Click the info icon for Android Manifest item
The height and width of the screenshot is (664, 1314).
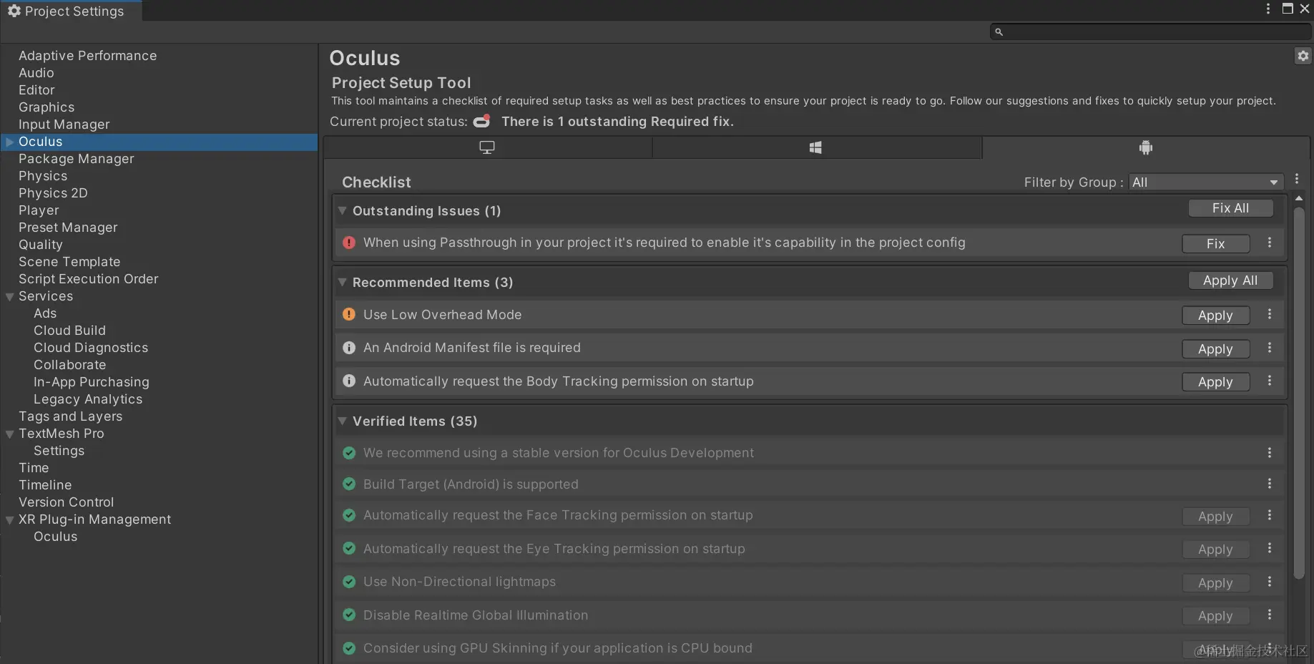[349, 348]
